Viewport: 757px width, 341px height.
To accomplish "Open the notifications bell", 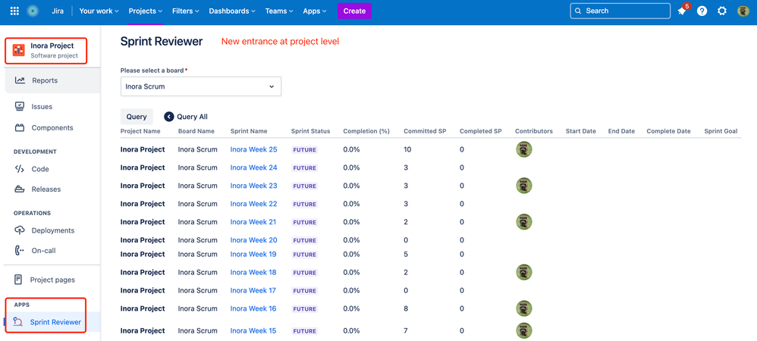I will pos(681,11).
